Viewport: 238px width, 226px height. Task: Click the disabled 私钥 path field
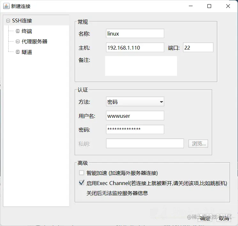(145, 143)
